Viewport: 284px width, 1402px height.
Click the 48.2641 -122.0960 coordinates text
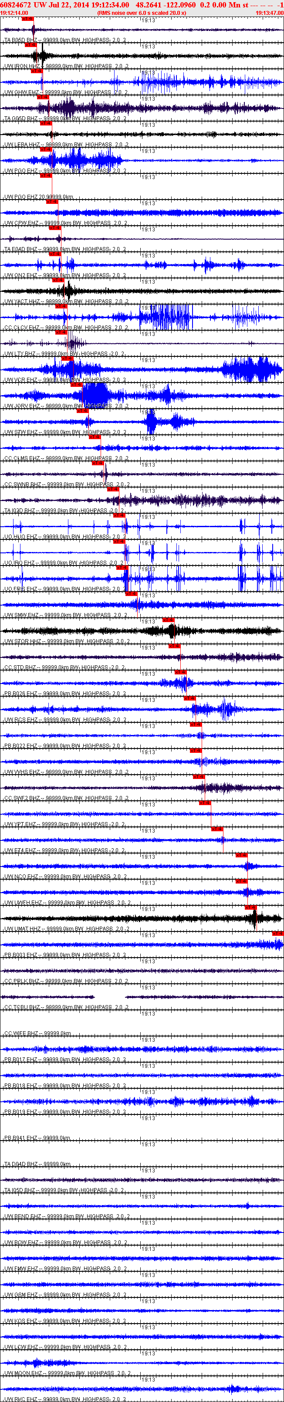click(166, 4)
